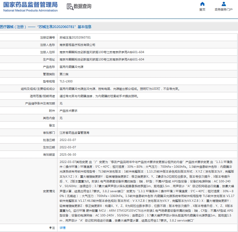
Task: Click product name 医用内窥镜冷光源
Action: 71,67
